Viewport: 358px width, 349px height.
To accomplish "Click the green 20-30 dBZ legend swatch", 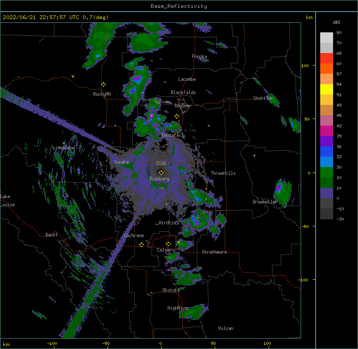I will (x=326, y=172).
